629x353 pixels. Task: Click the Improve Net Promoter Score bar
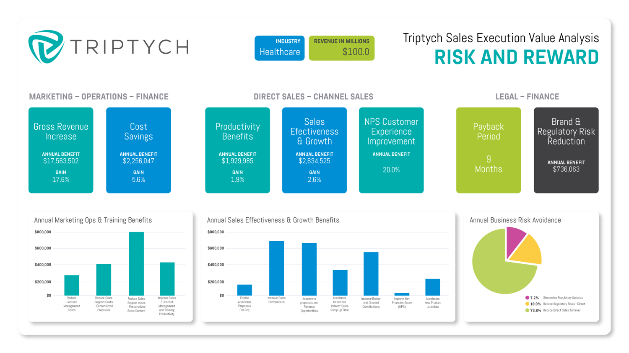point(402,294)
